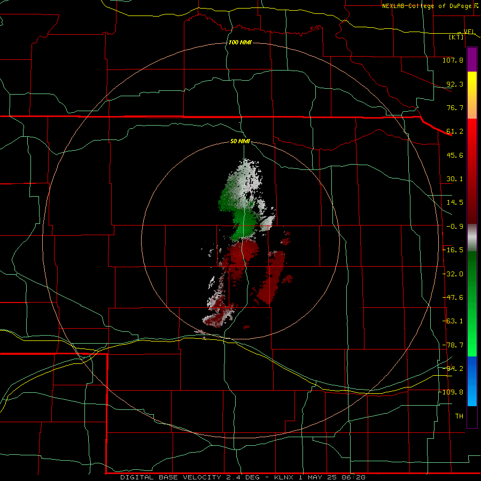Click the -94.2 scale value
Screen dimensions: 481x481
pyautogui.click(x=453, y=368)
